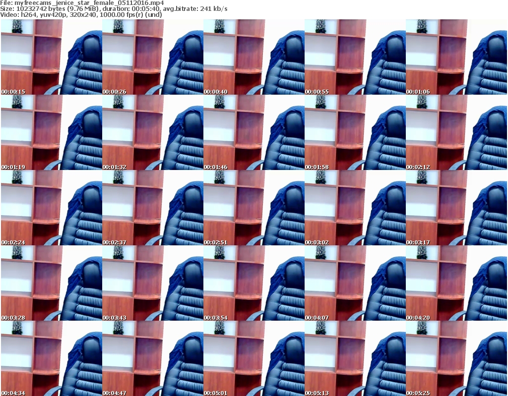Screen dimensions: 508x396
Task: Select the thumbnail stamped 00:01:19
Action: point(51,132)
